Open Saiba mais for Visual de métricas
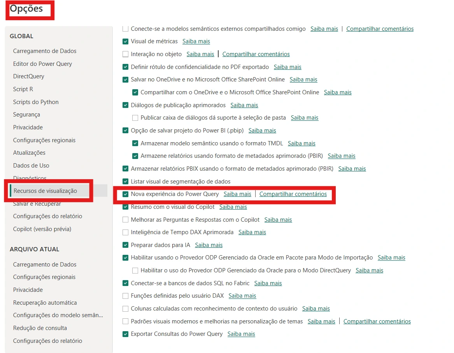This screenshot has height=353, width=454. click(196, 41)
